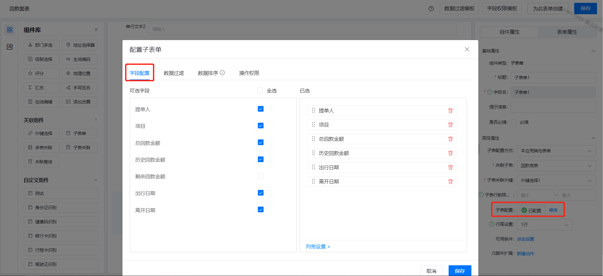
Task: Open component grid view in left sidebar
Action: point(9,30)
